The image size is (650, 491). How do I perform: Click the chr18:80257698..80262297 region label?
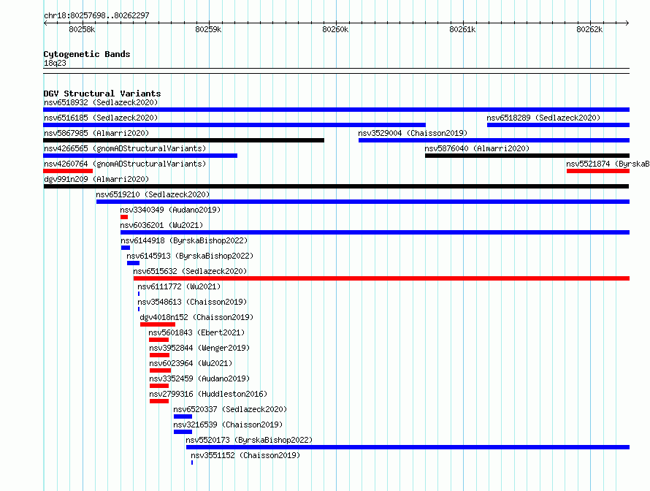(96, 15)
